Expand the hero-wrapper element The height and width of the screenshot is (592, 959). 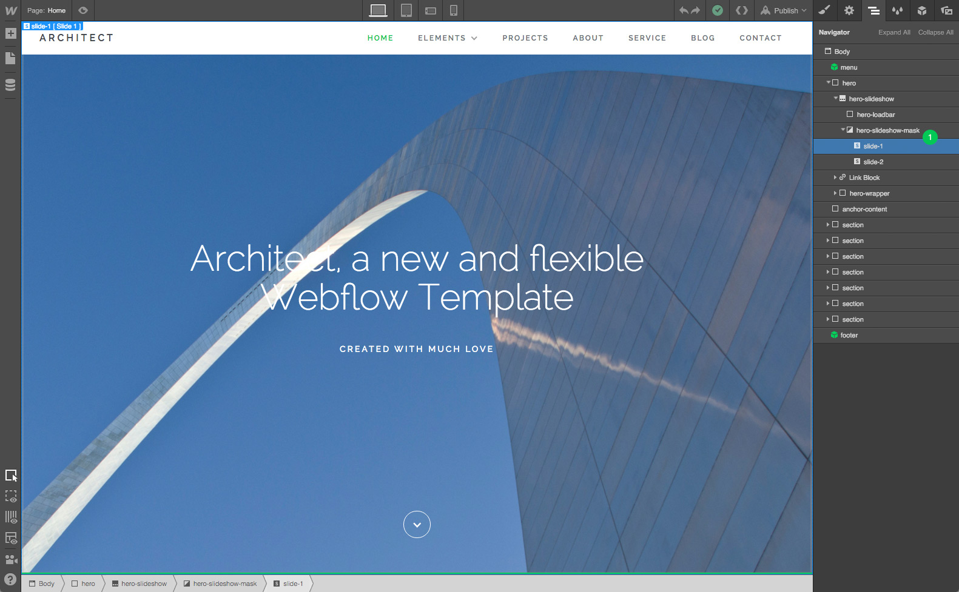tap(835, 193)
